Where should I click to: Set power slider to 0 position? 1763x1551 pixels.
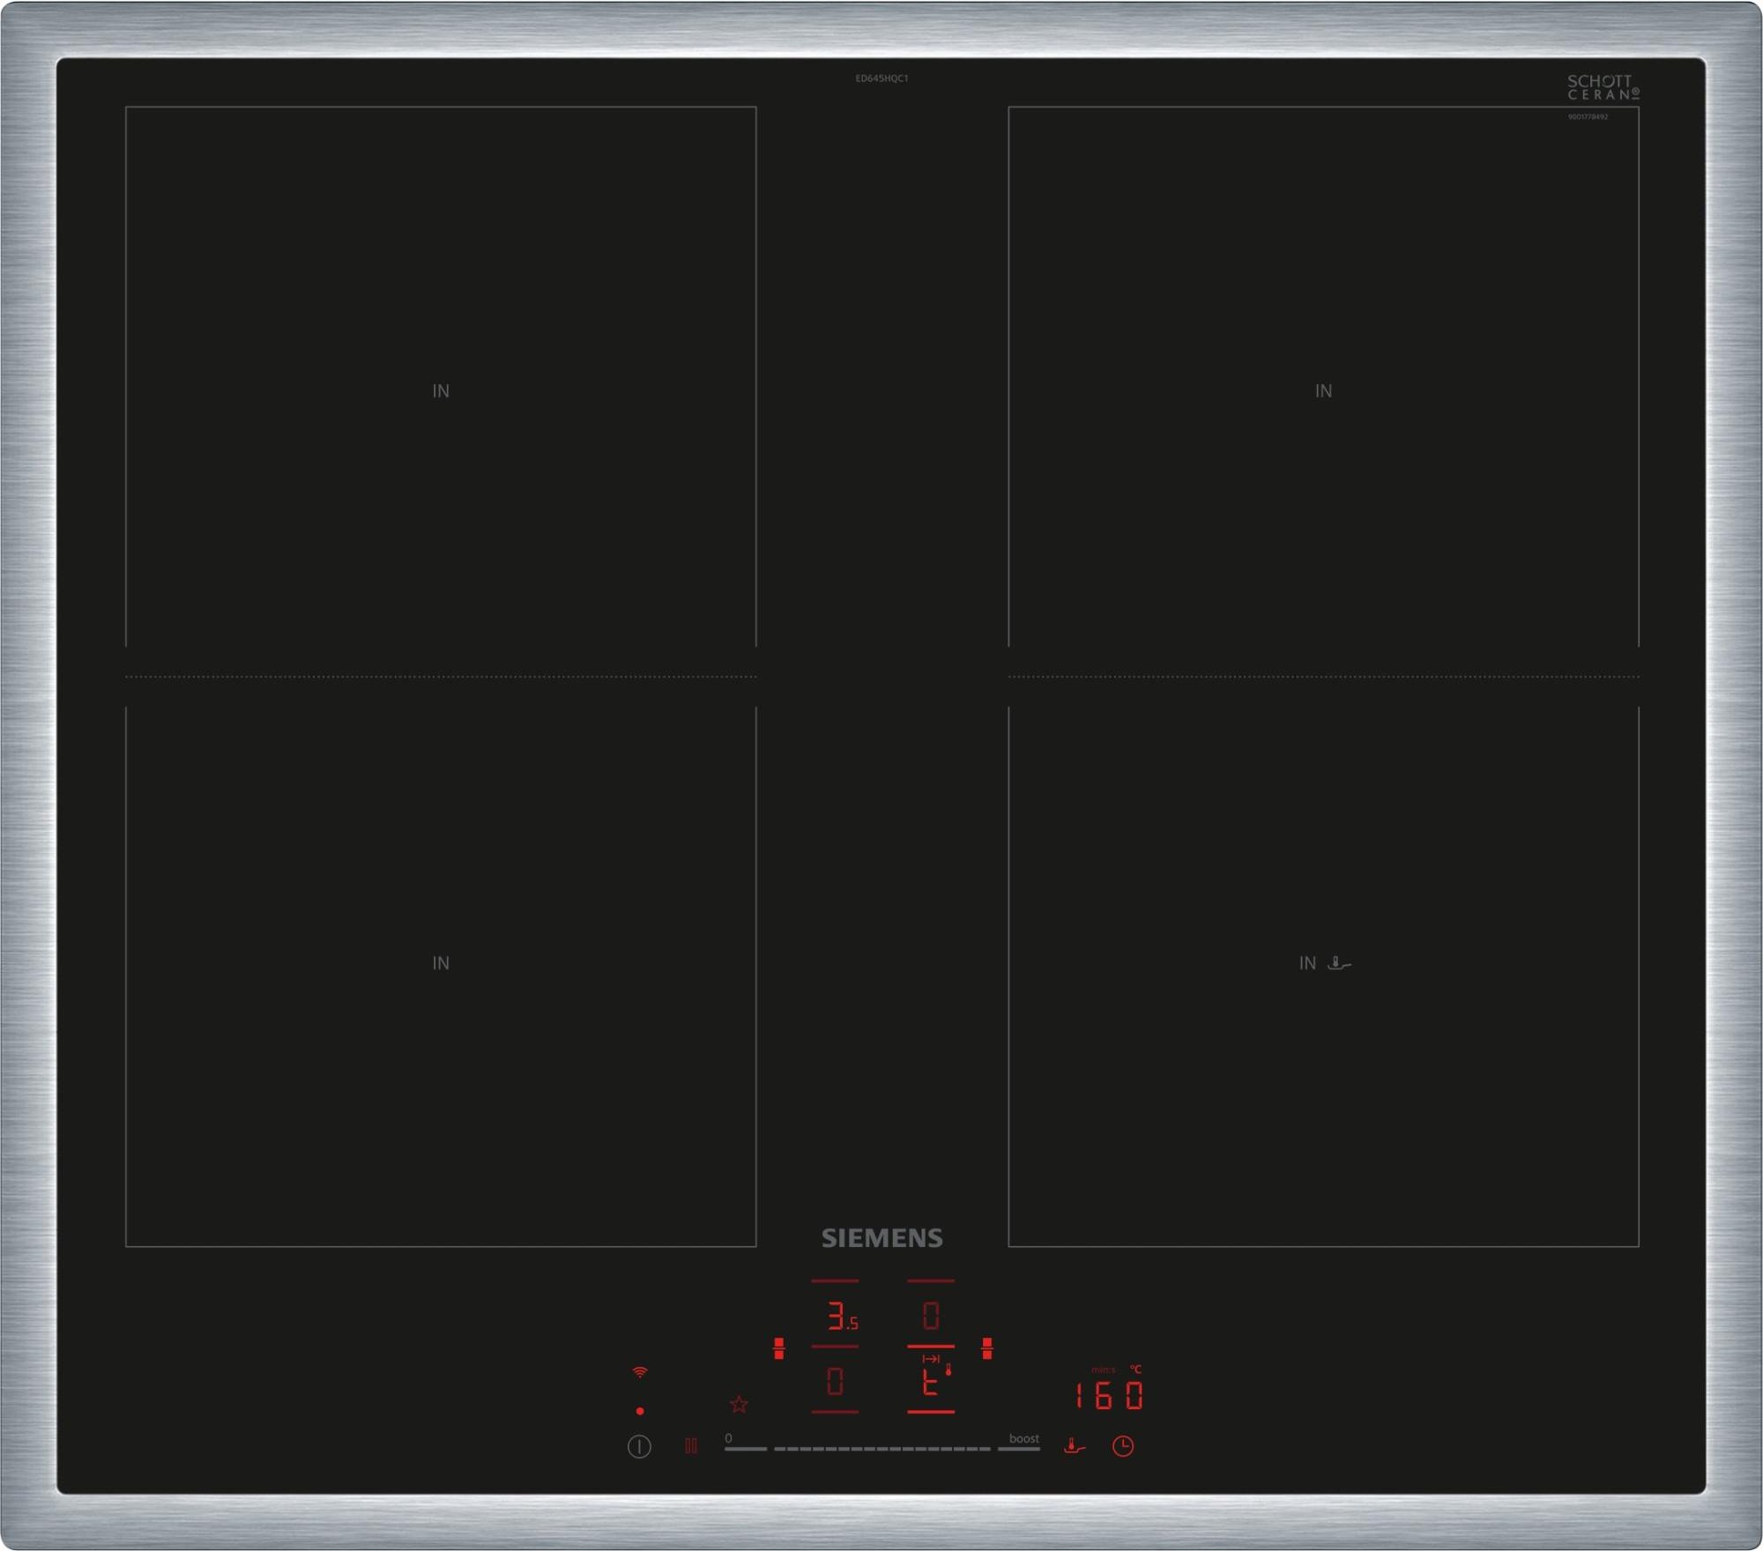[x=745, y=1448]
